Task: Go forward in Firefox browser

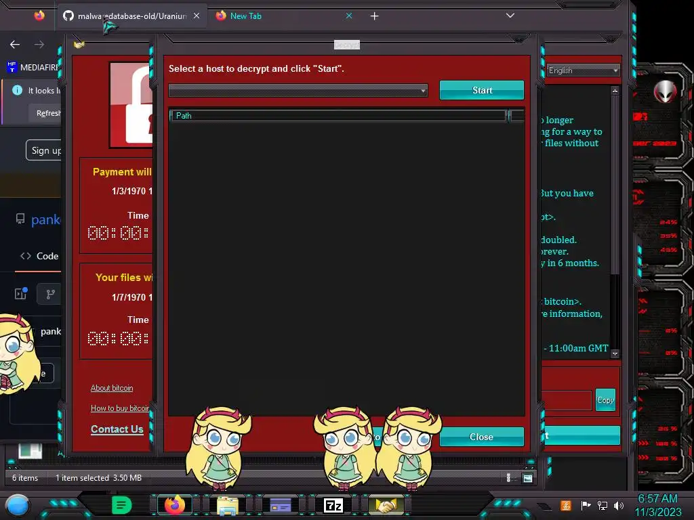Action: click(39, 44)
